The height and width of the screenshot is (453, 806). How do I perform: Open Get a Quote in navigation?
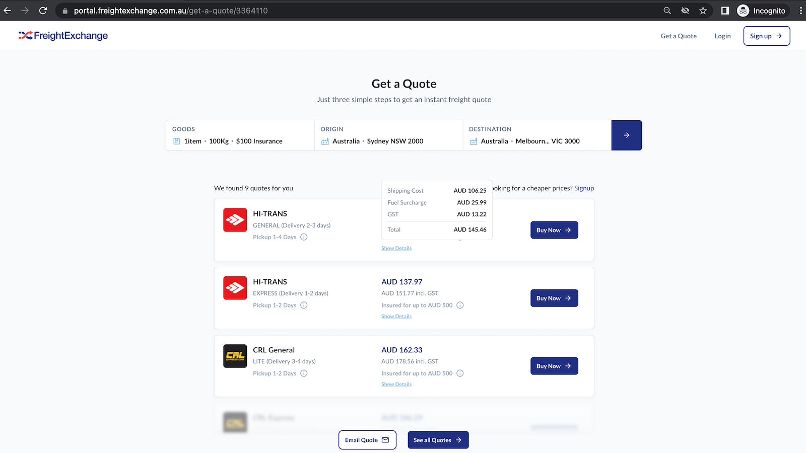679,36
